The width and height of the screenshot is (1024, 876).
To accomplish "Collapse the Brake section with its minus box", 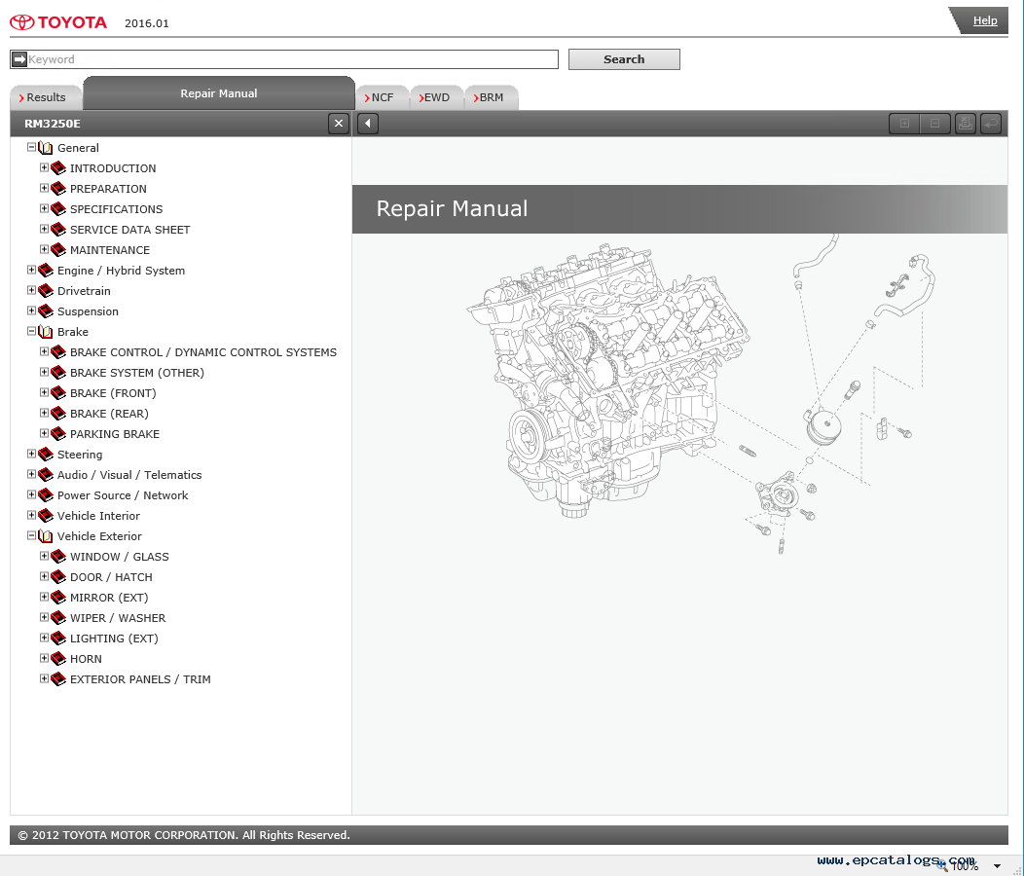I will tap(31, 331).
